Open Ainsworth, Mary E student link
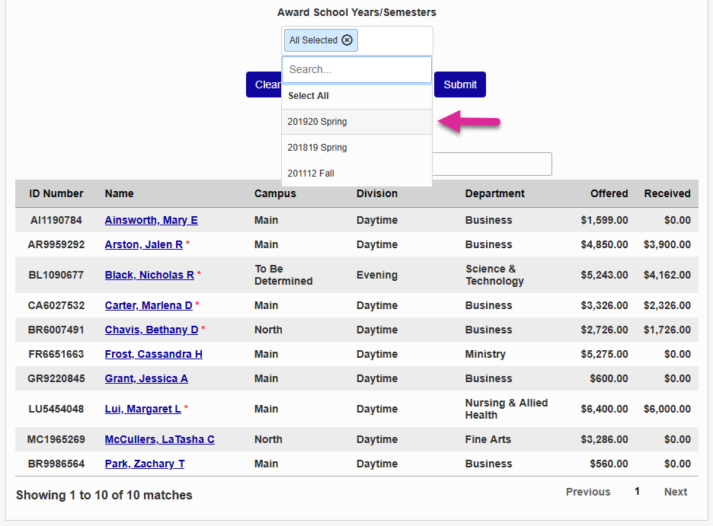Screen dimensions: 713x526 tap(151, 220)
